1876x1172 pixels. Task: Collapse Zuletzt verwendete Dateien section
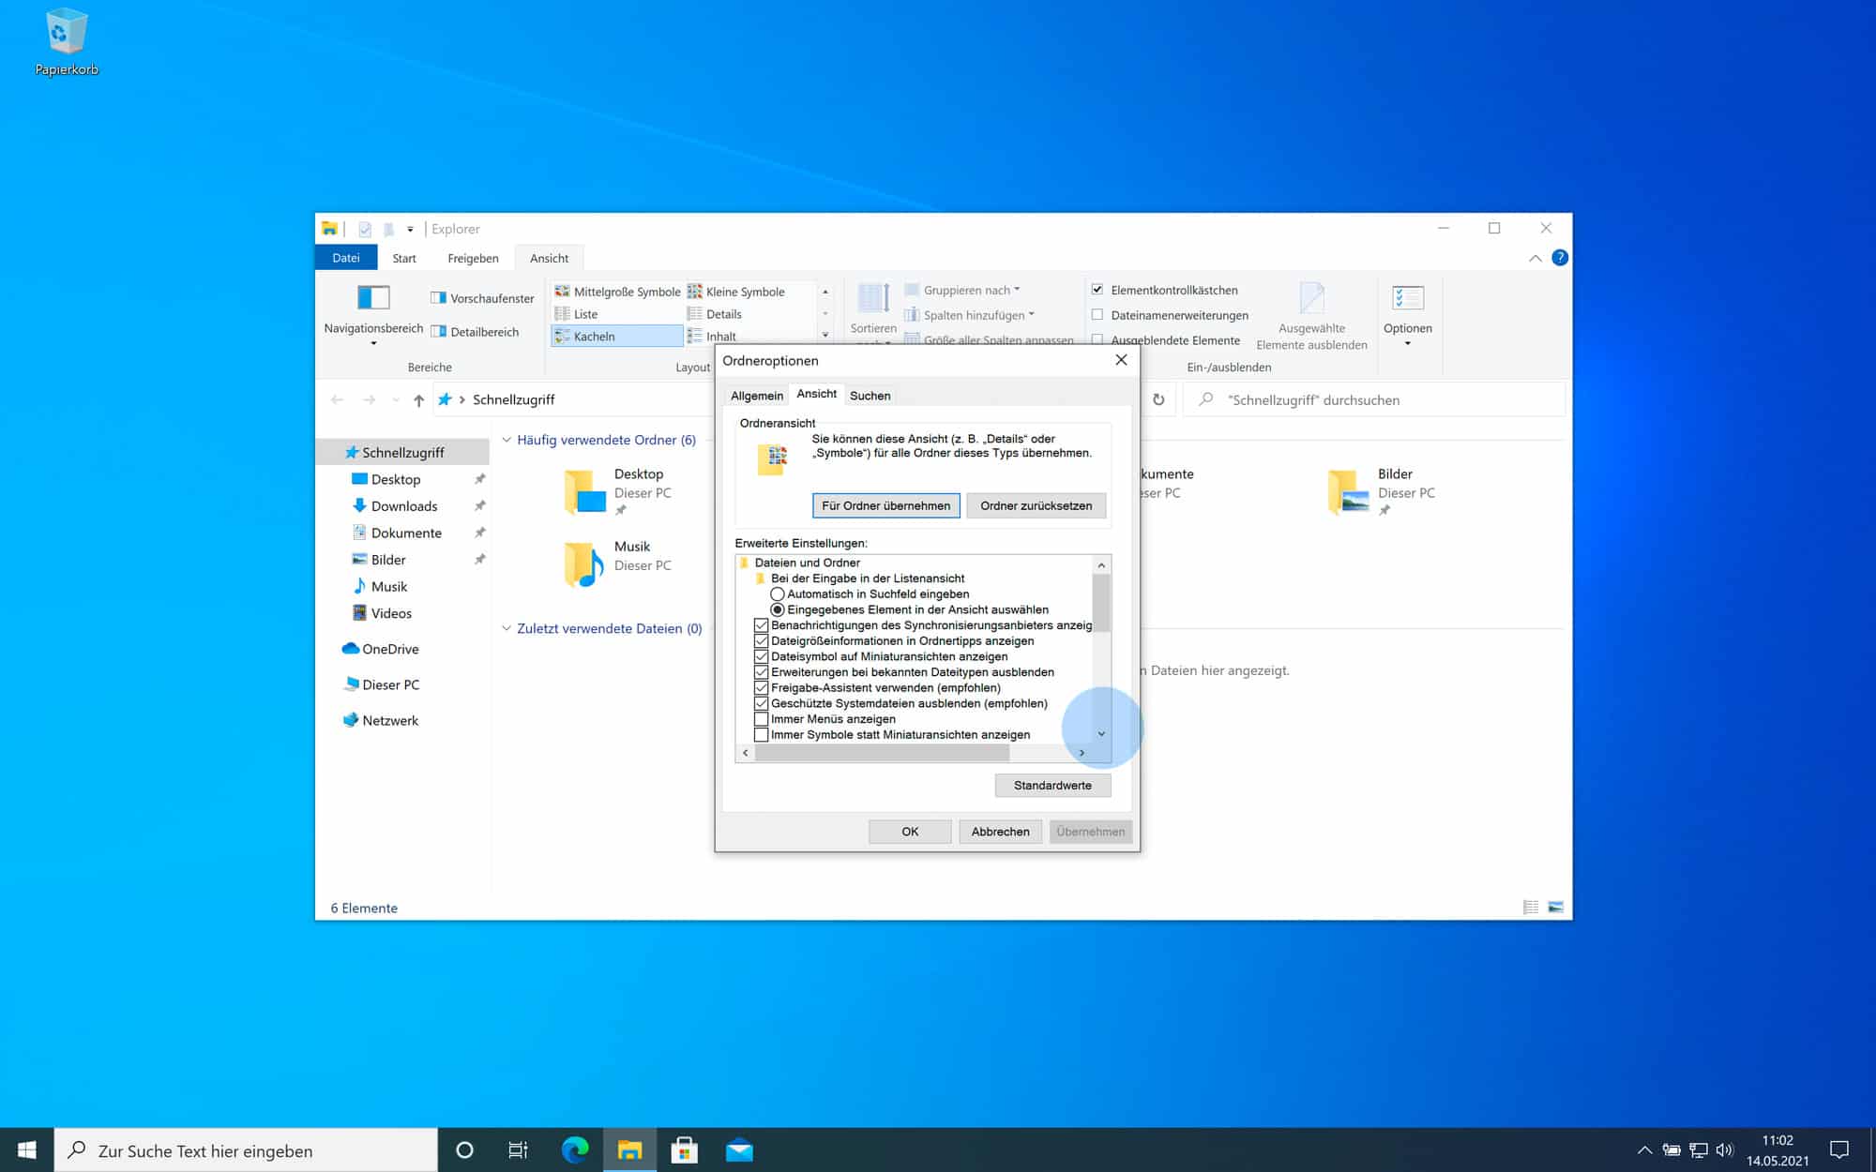click(x=507, y=628)
